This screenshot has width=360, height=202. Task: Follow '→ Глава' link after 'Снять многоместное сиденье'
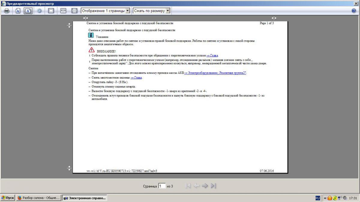coord(136,78)
